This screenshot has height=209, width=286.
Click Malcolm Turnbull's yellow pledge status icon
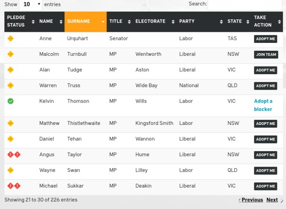pyautogui.click(x=11, y=54)
